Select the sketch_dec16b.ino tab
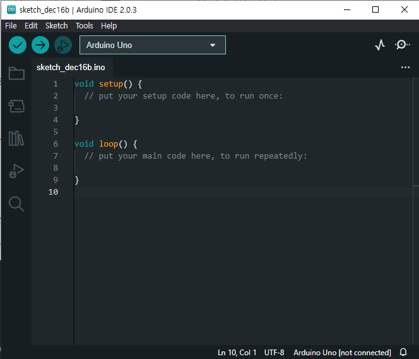Image resolution: width=419 pixels, height=359 pixels. pos(71,68)
